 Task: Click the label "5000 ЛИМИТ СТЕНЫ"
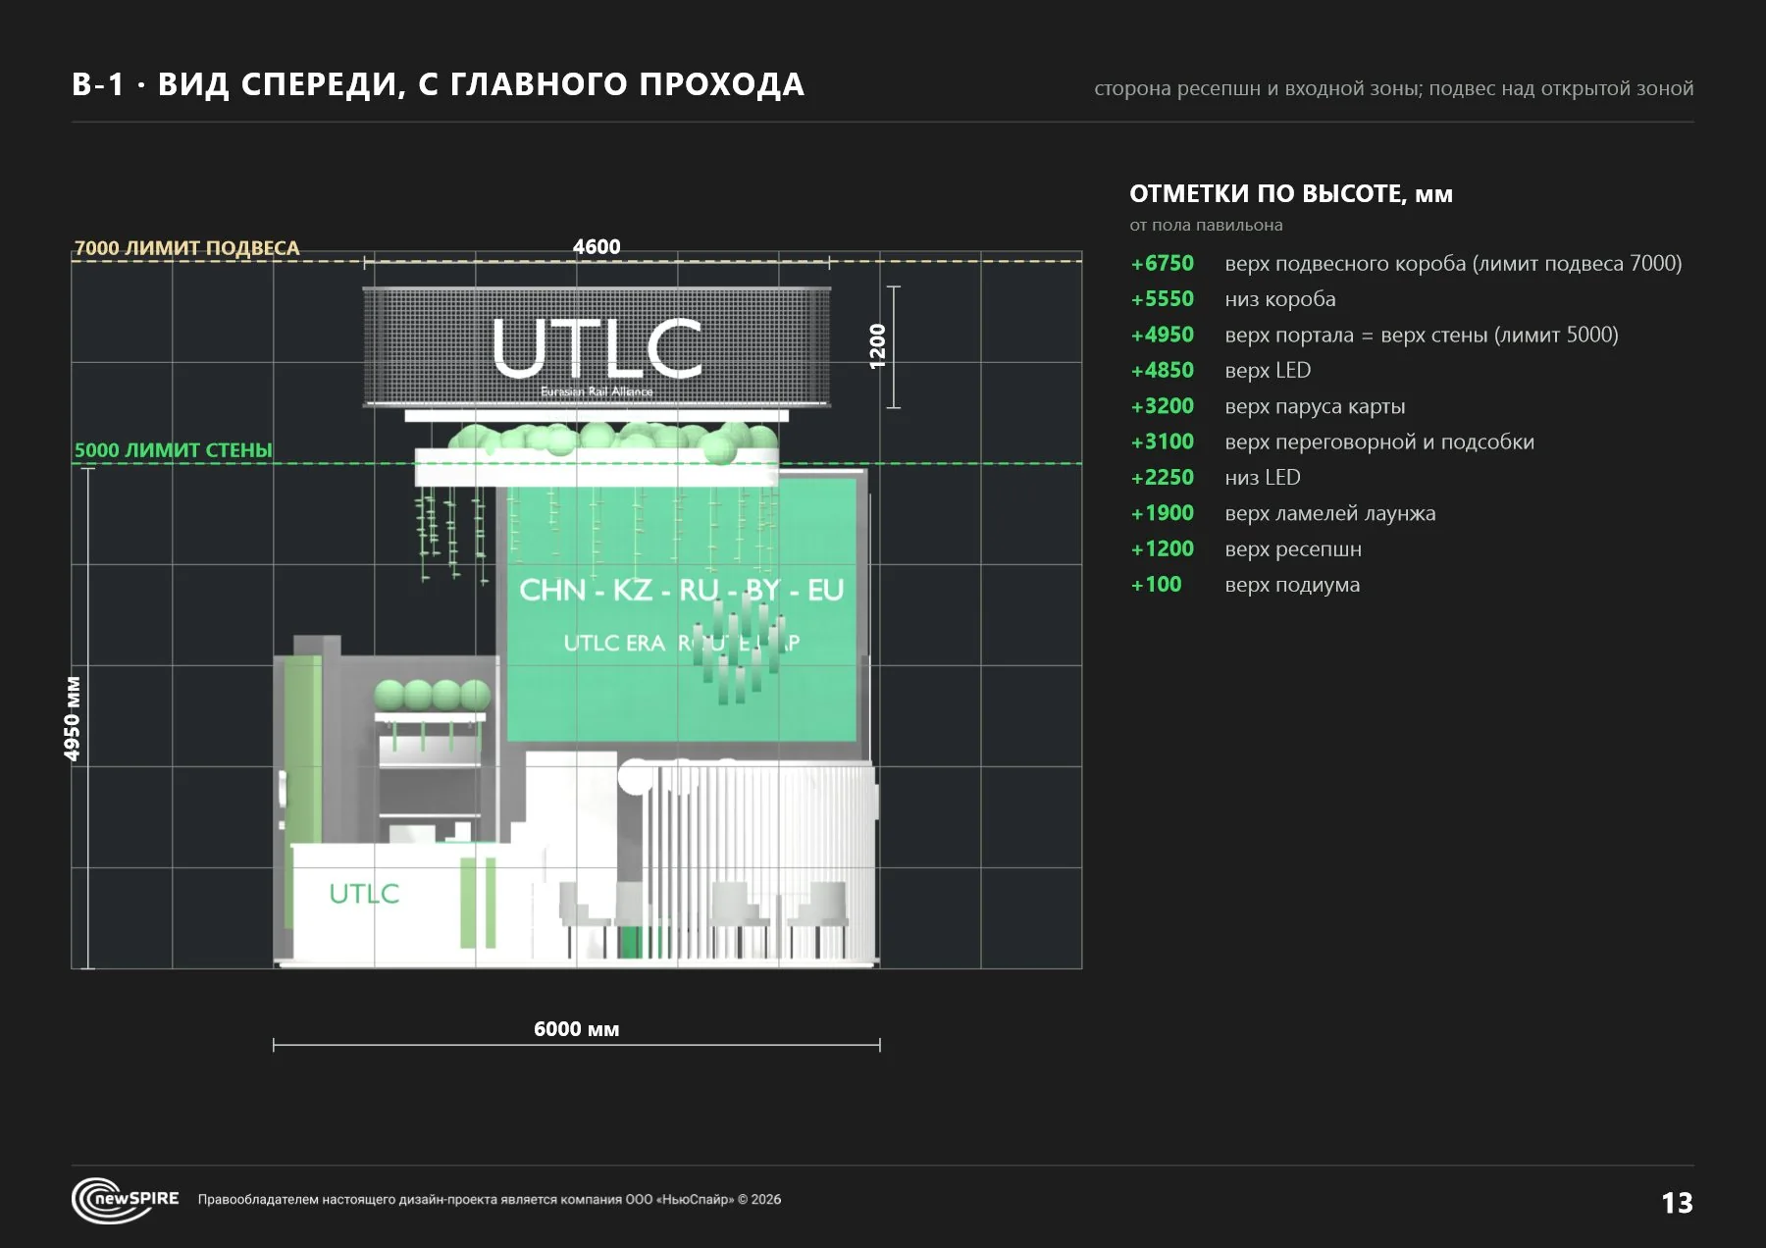click(174, 450)
